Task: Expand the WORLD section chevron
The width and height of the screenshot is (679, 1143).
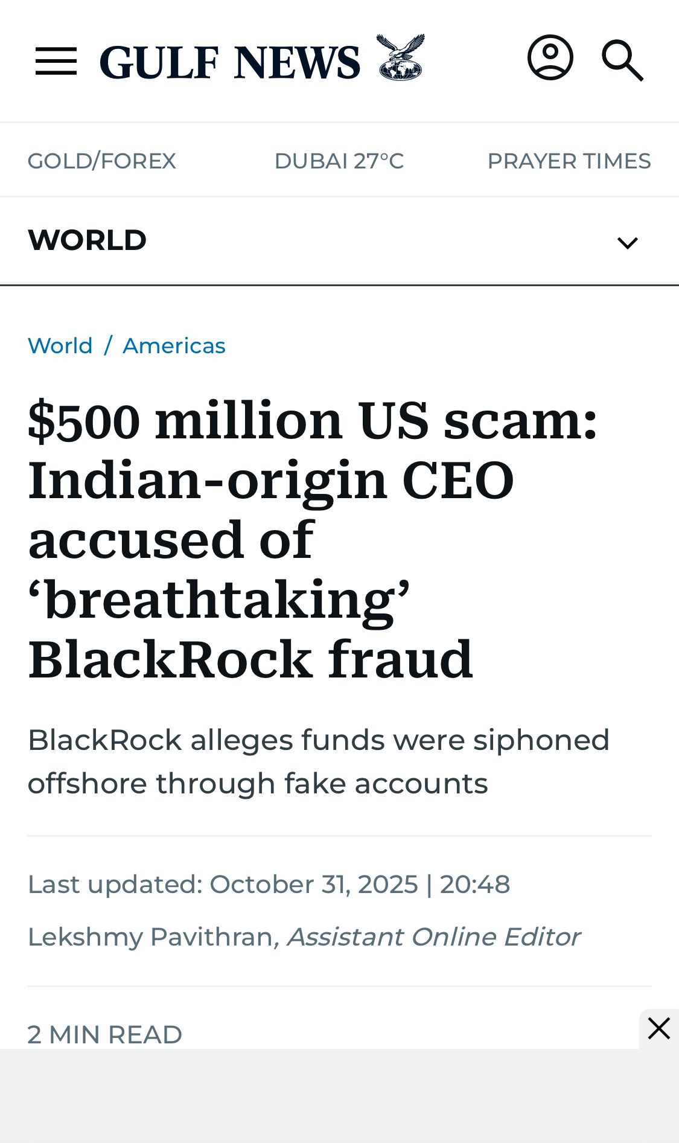Action: click(627, 243)
